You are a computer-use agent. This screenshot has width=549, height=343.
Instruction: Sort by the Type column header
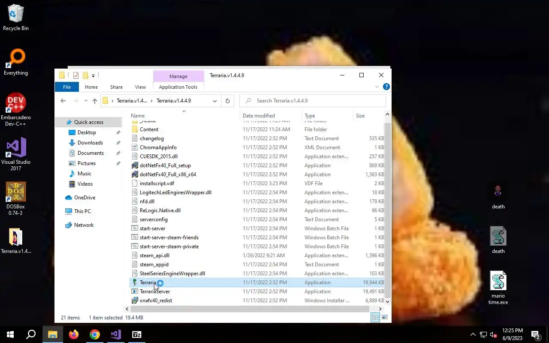(328, 116)
